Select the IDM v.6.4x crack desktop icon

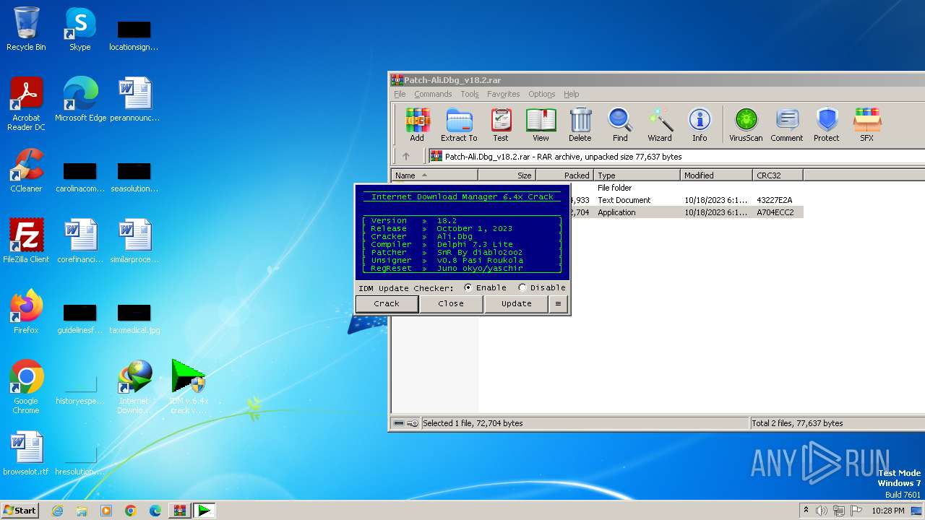[189, 387]
